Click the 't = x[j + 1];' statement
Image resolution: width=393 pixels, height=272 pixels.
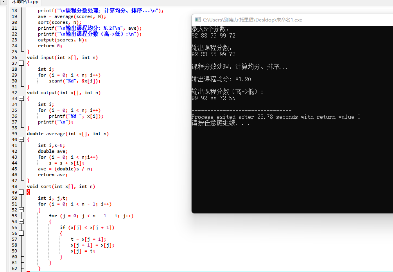pyautogui.click(x=88, y=240)
